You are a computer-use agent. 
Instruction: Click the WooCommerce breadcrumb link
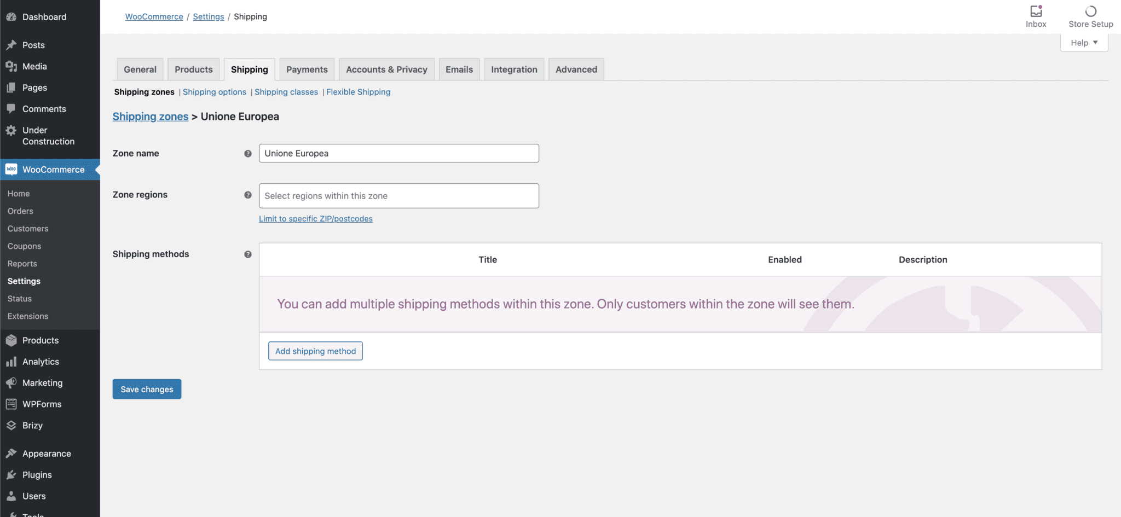coord(154,16)
